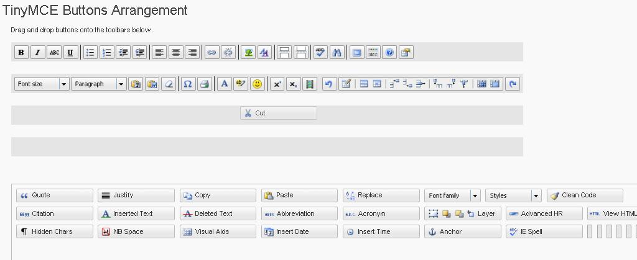Select the Deleted Text button

218,213
